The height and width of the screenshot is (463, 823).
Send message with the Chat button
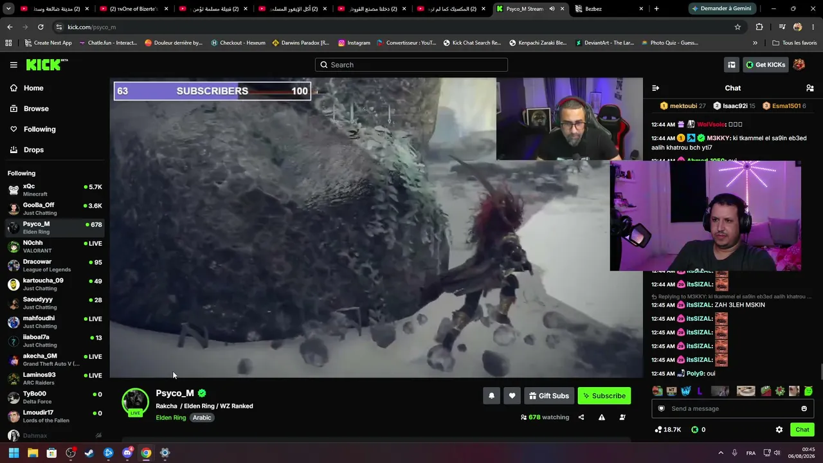coord(802,430)
